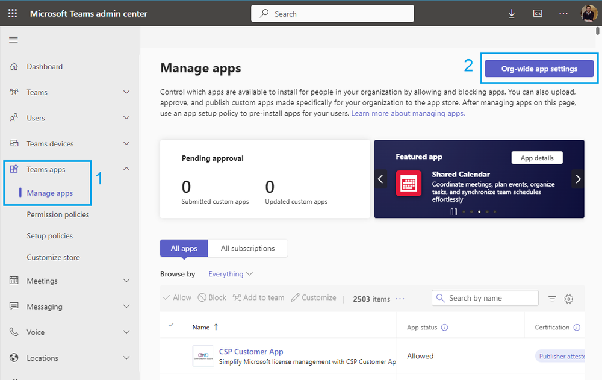Screen dimensions: 602x380
Task: Open Manage apps in sidebar
Action: coord(50,193)
